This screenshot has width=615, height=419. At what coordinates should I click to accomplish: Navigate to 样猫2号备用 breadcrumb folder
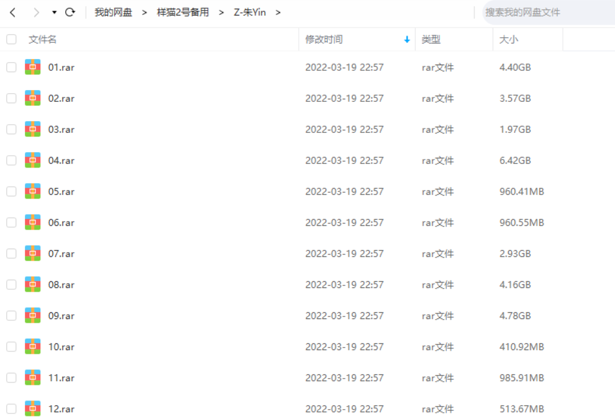183,12
